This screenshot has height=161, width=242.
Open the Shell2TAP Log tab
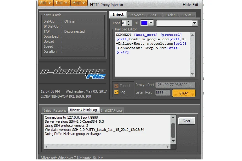click(111, 110)
